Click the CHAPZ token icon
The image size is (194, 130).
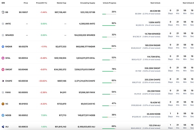3,81
